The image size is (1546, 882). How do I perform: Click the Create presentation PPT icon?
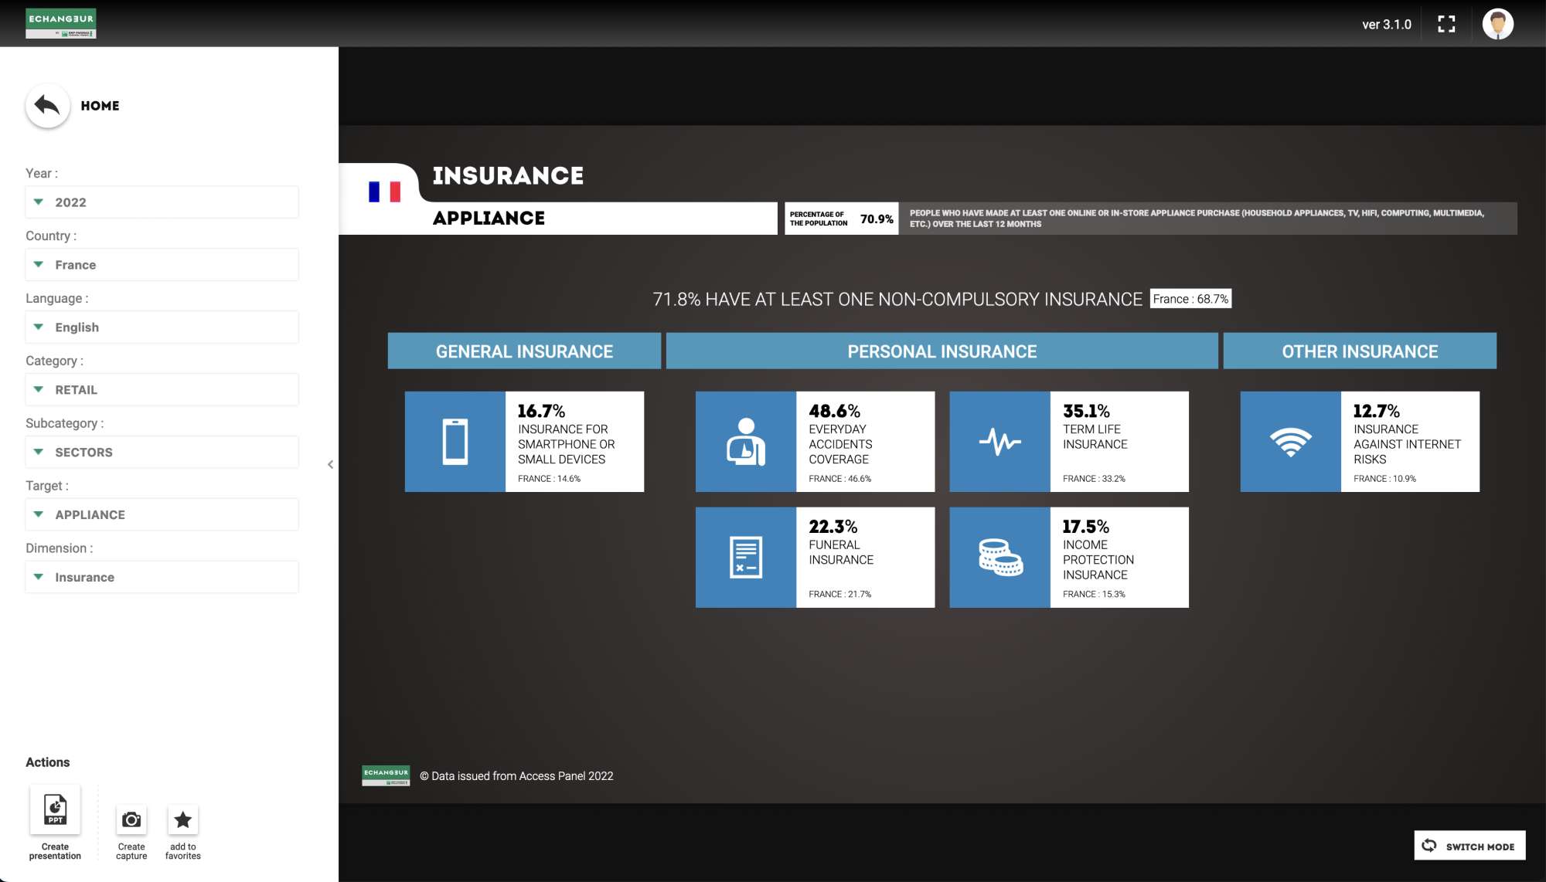55,810
